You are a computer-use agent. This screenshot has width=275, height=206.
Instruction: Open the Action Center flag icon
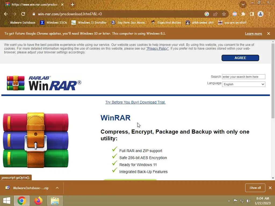235,201
